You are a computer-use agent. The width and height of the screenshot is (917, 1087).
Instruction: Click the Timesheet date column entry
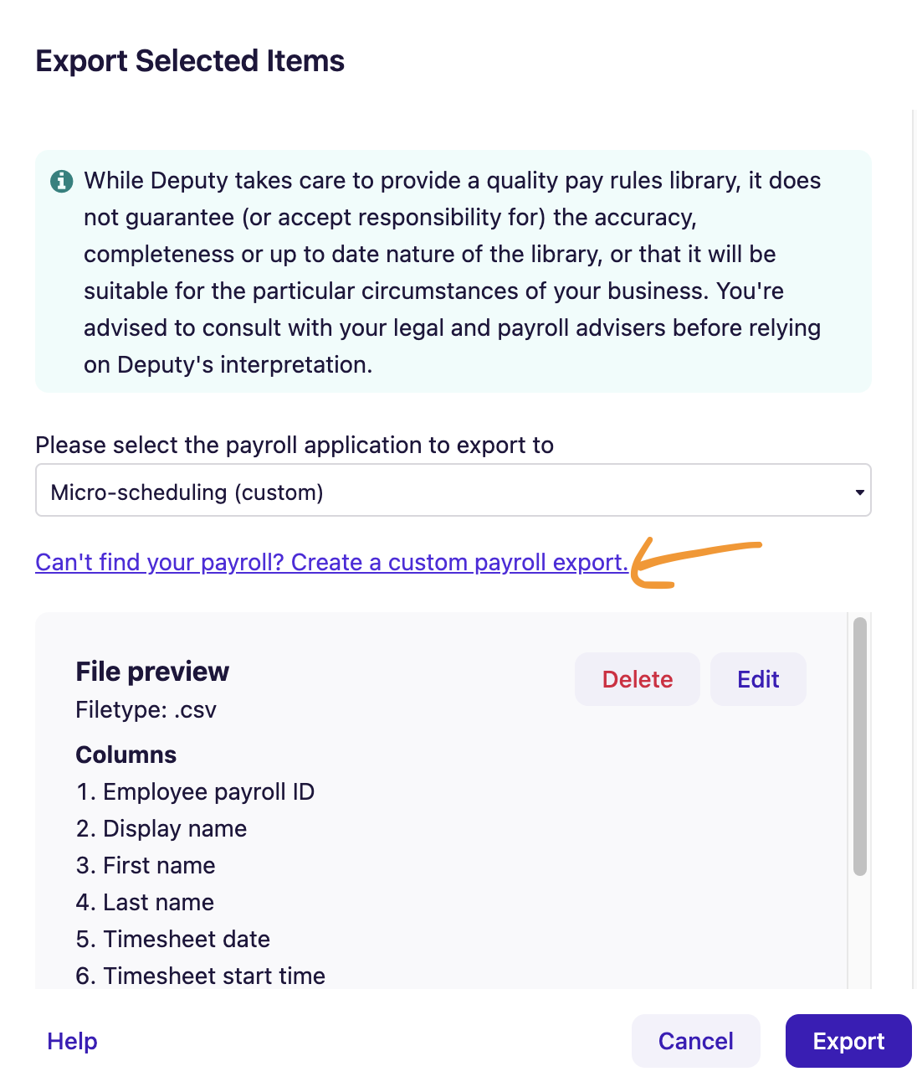point(173,940)
